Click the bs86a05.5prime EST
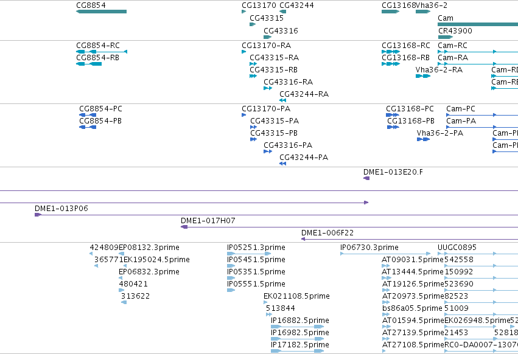 click(x=386, y=314)
